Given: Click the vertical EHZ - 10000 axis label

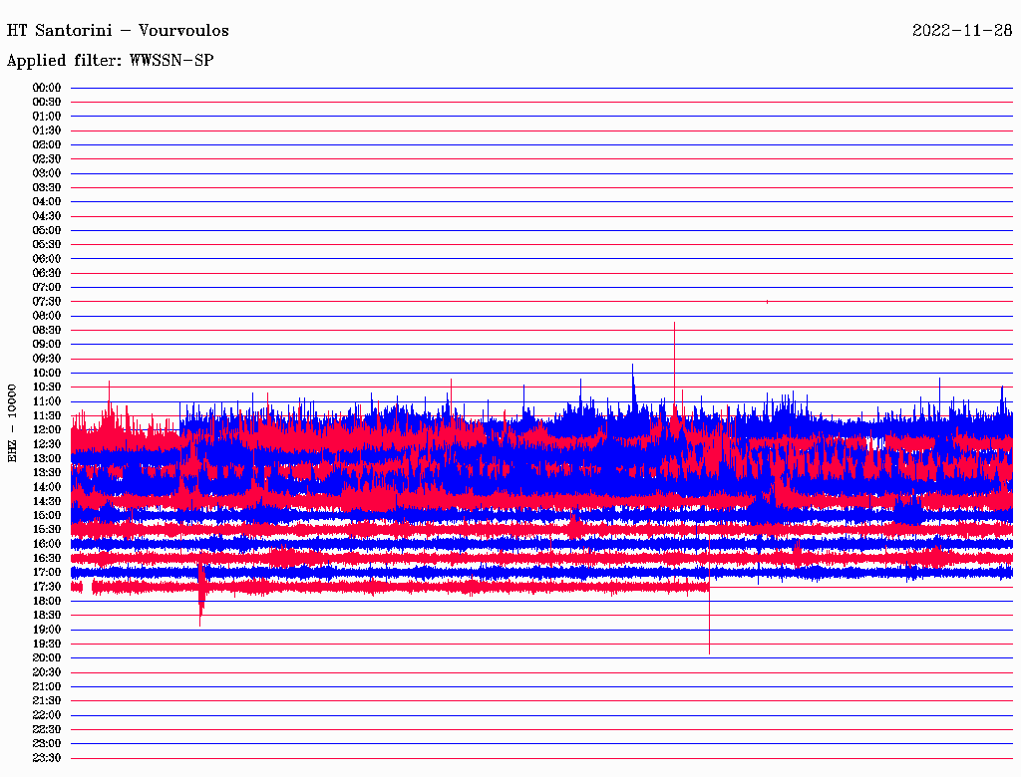Looking at the screenshot, I should pos(12,422).
